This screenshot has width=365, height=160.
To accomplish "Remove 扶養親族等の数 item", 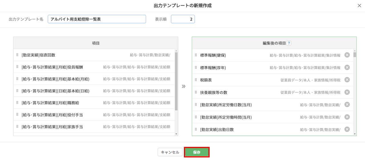I will [347, 92].
